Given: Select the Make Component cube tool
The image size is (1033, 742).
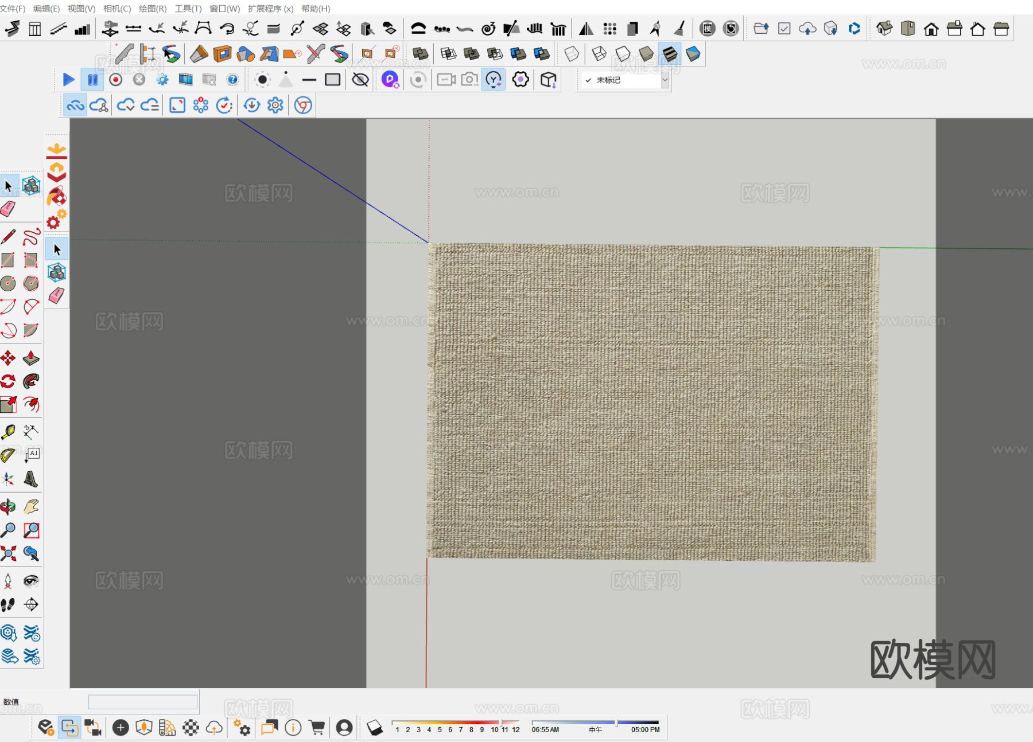Looking at the screenshot, I should 31,186.
